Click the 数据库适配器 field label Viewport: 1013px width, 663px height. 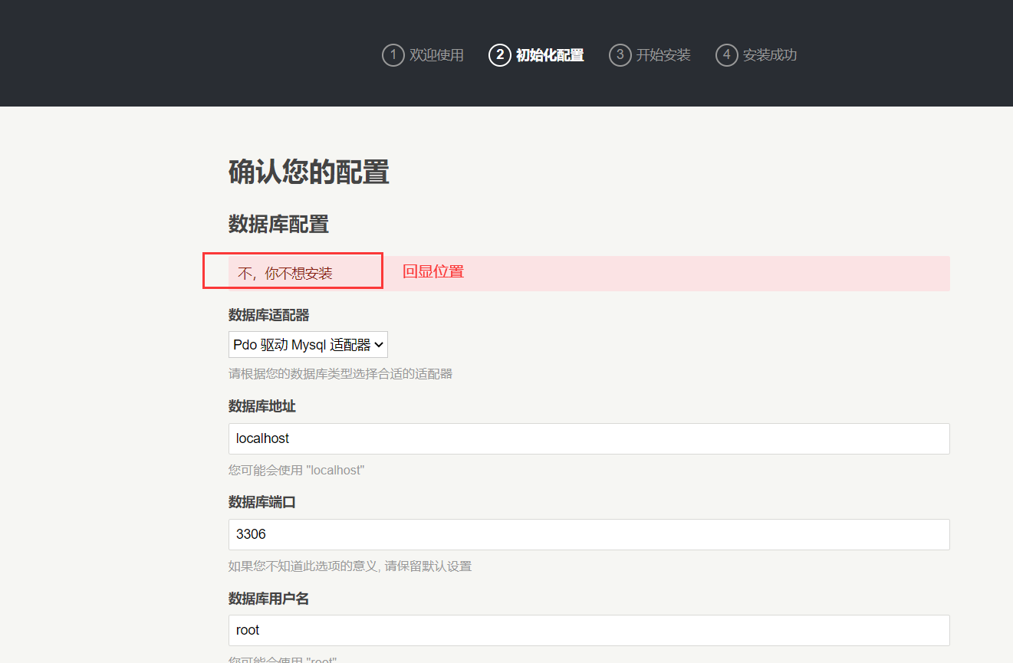pyautogui.click(x=269, y=315)
